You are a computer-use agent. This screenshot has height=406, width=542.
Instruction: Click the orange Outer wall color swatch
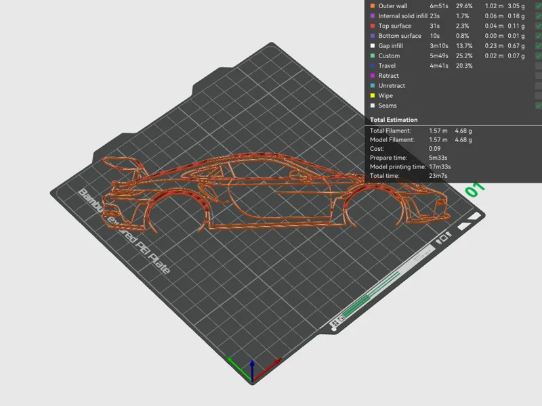(x=372, y=6)
